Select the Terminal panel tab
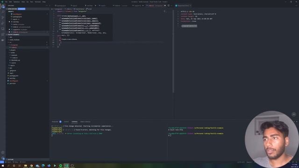The height and width of the screenshot is (168, 299). click(x=74, y=122)
